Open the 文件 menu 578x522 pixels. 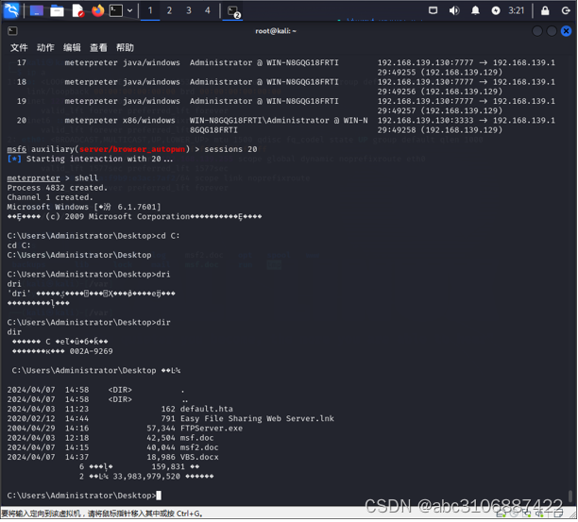(19, 47)
